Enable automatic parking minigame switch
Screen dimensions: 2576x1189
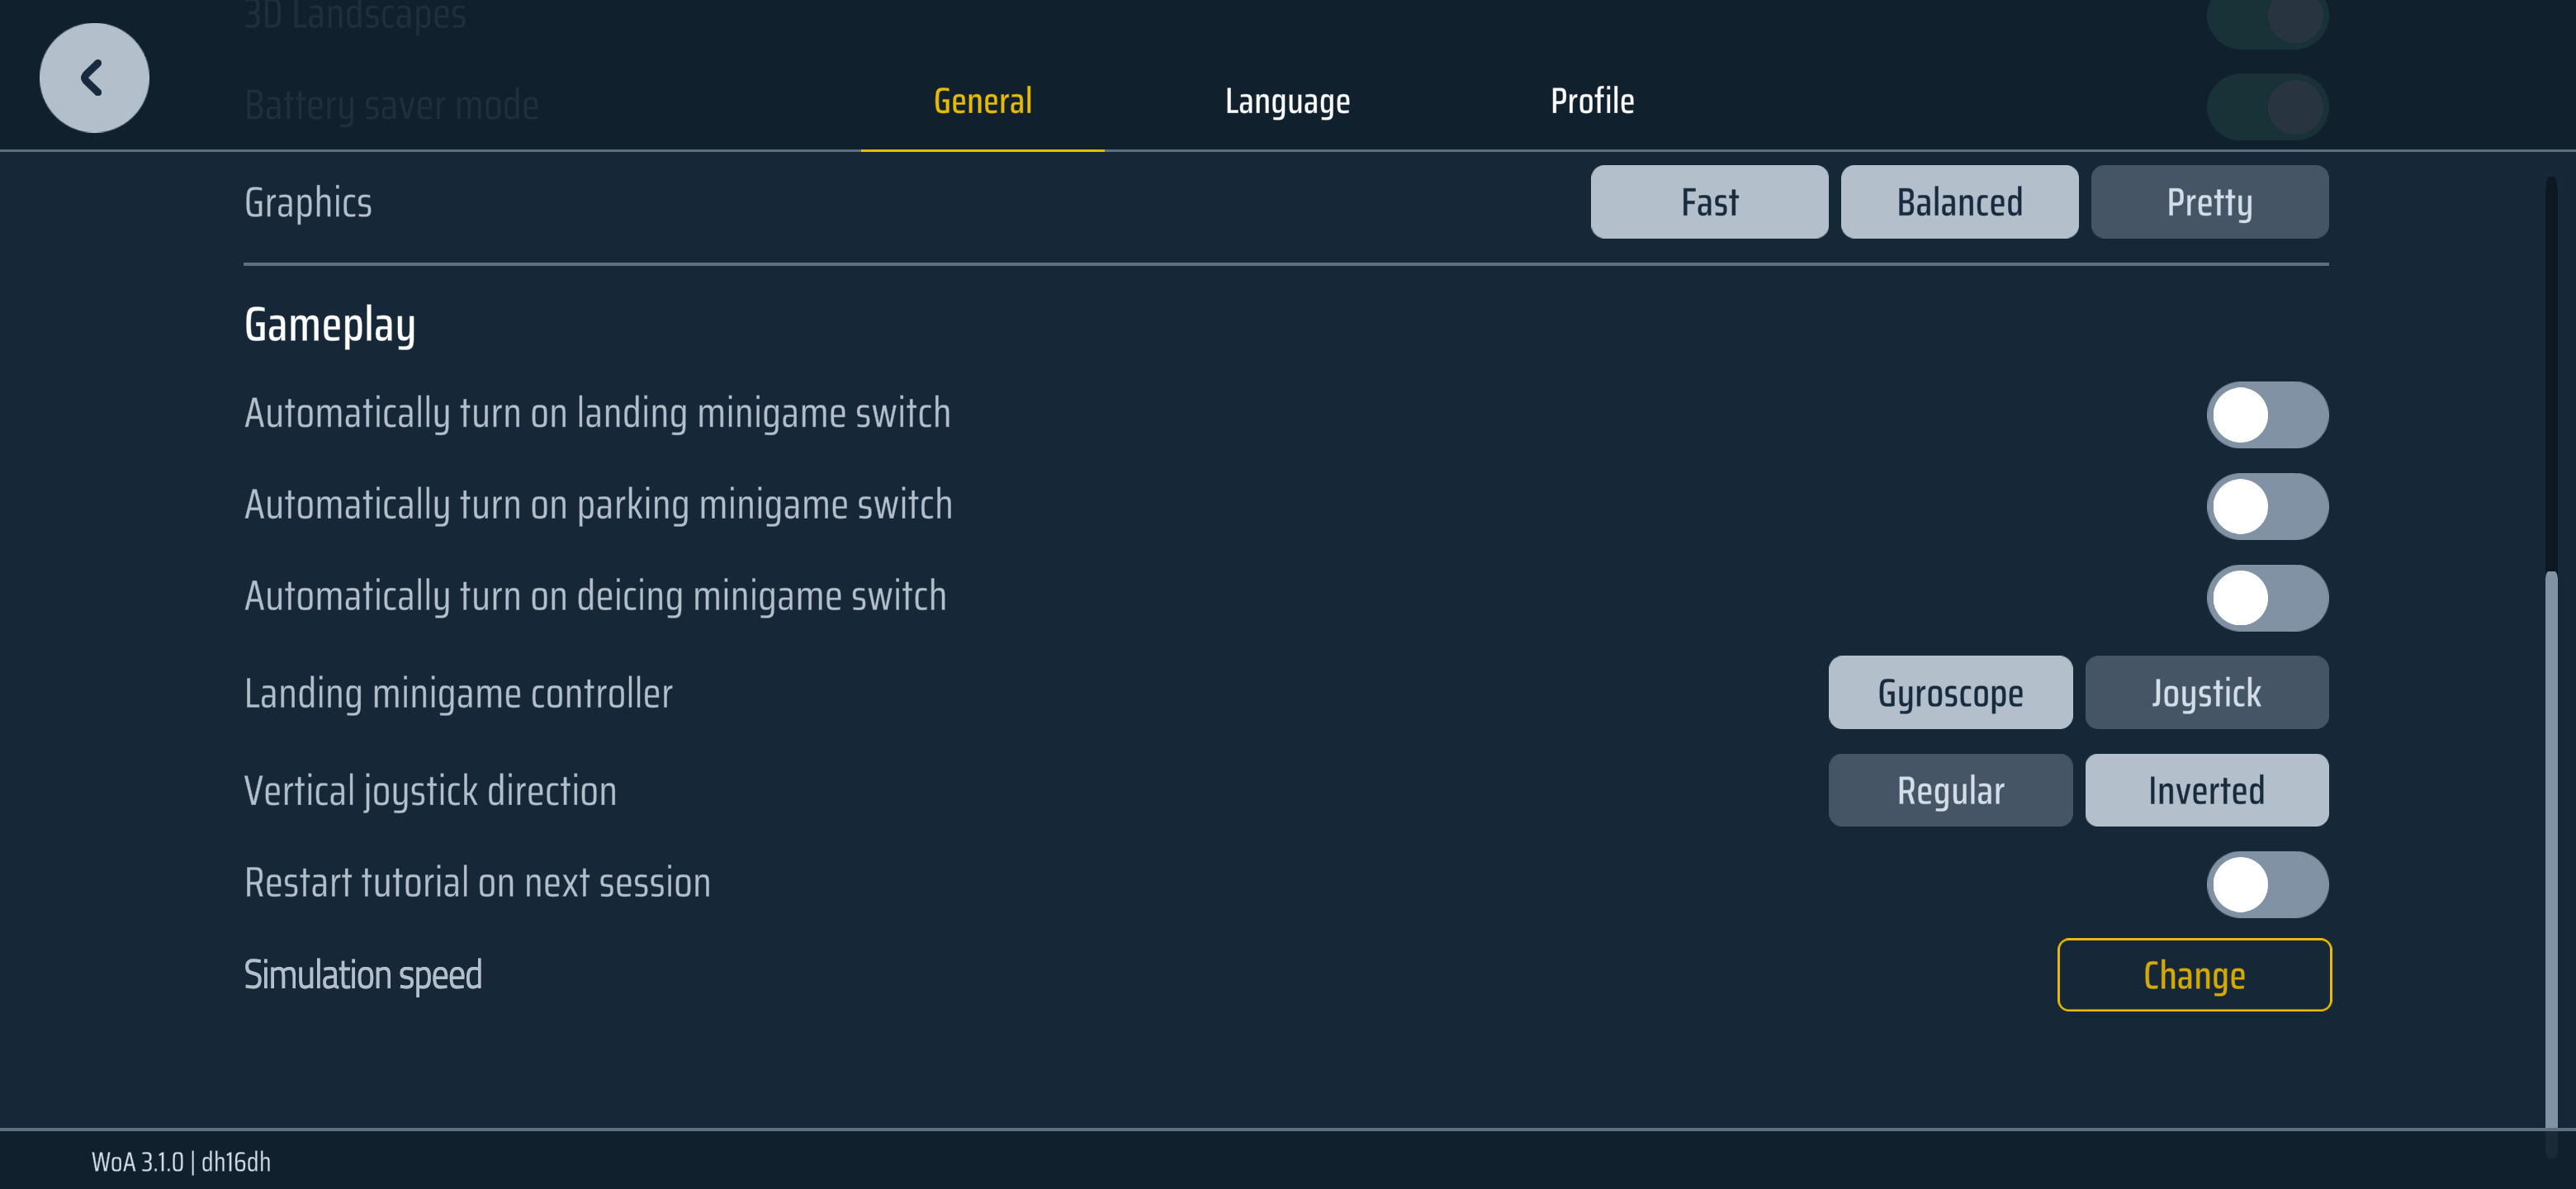tap(2267, 506)
